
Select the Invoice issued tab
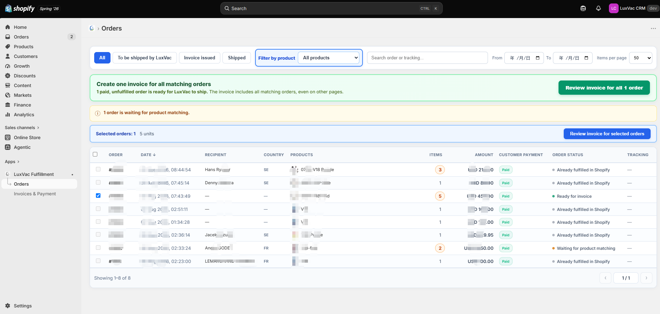click(199, 58)
